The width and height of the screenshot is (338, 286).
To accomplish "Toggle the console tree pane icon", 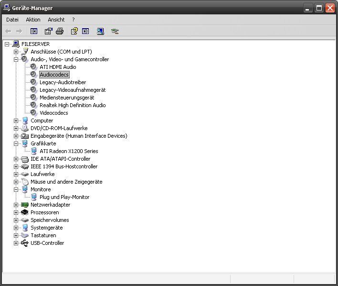I will [x=34, y=31].
